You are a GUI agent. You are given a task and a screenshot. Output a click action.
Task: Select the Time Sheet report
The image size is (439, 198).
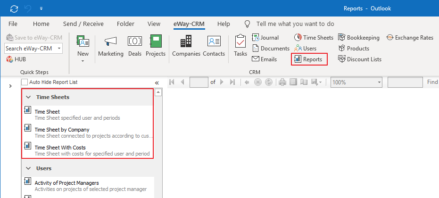point(87,115)
